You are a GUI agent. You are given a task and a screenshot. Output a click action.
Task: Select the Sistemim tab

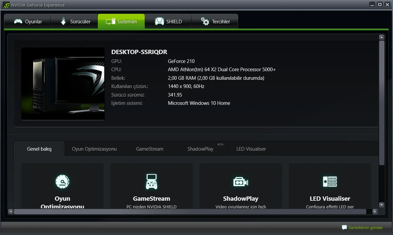coord(121,21)
